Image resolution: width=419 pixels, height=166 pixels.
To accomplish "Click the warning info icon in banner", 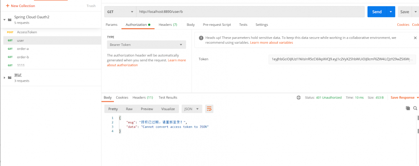I will [x=201, y=38].
